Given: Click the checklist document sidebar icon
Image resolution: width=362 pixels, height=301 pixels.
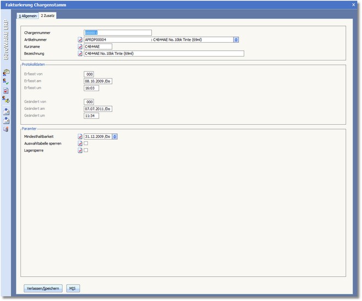Looking at the screenshot, I should [x=6, y=91].
